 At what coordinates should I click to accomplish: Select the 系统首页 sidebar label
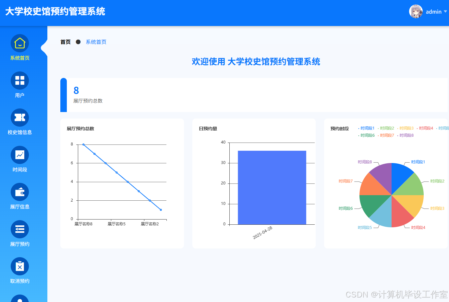coord(20,58)
